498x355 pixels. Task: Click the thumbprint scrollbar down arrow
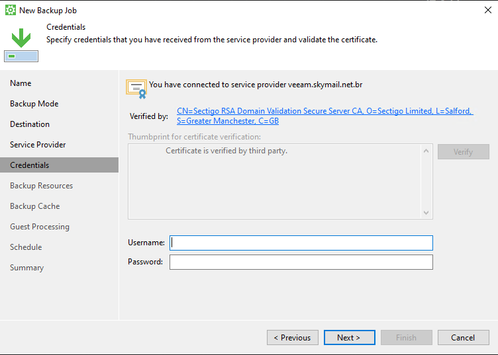(x=426, y=213)
